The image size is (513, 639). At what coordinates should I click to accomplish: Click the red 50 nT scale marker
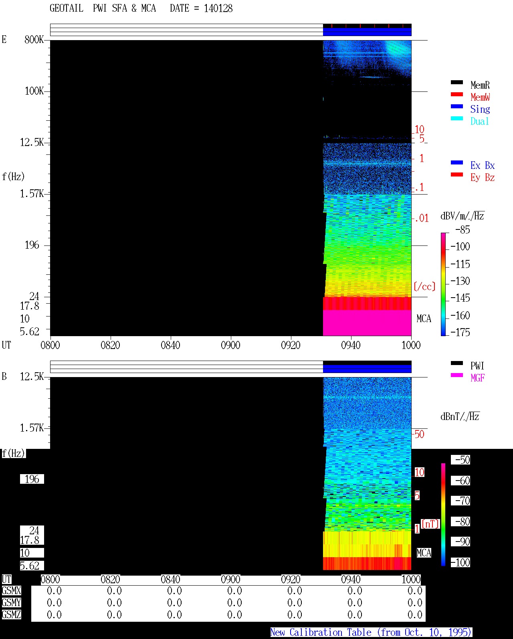(419, 434)
